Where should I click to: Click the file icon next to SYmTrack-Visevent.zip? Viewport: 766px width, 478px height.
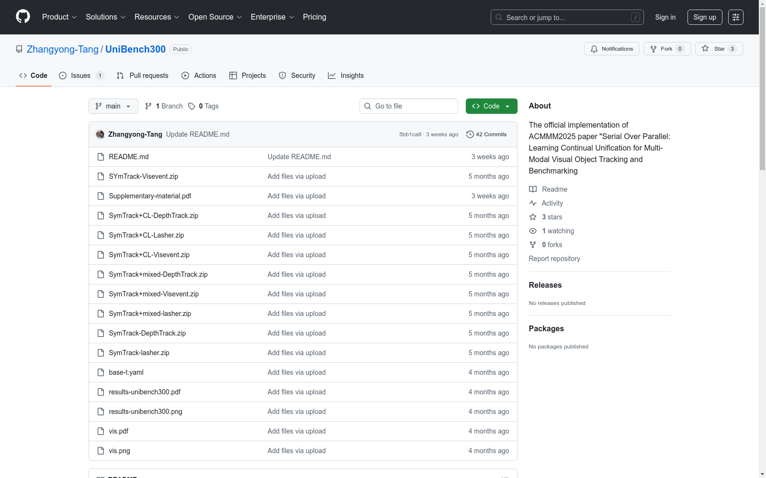coord(101,176)
